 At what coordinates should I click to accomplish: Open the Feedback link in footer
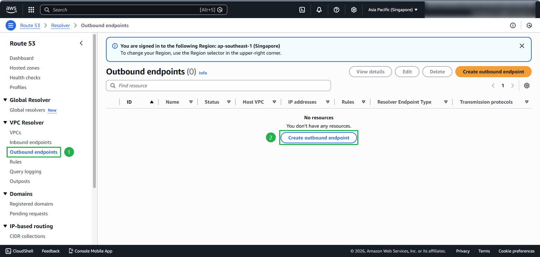pos(51,251)
